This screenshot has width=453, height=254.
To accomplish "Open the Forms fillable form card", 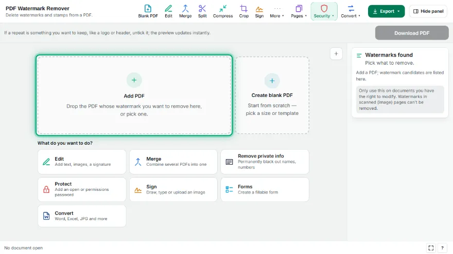I will 265,189.
